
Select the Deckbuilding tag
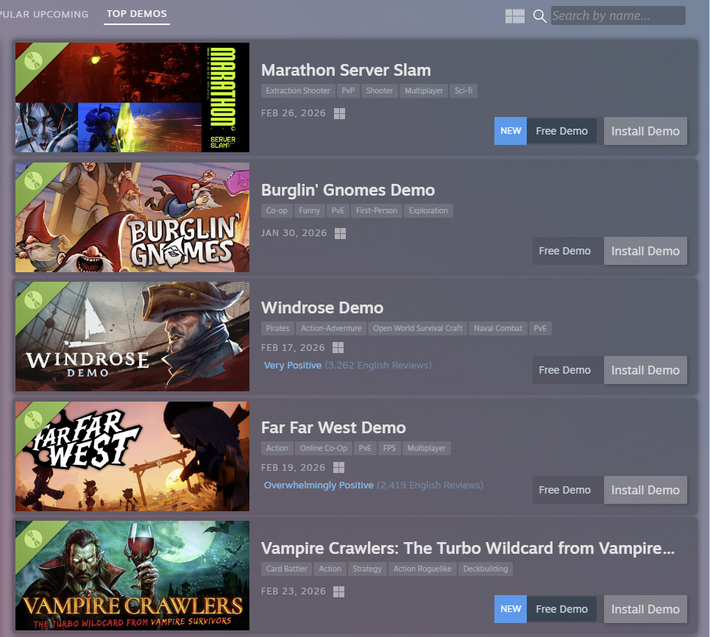486,569
